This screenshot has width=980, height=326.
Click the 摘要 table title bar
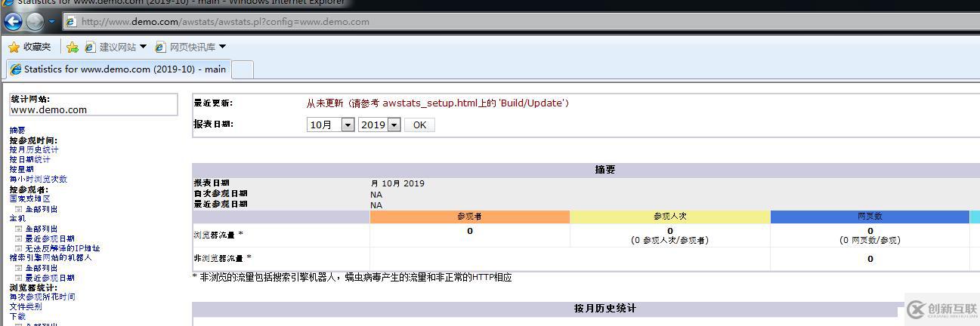tap(586, 170)
